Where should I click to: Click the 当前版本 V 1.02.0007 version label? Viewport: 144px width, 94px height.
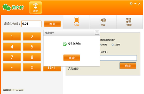point(13,90)
